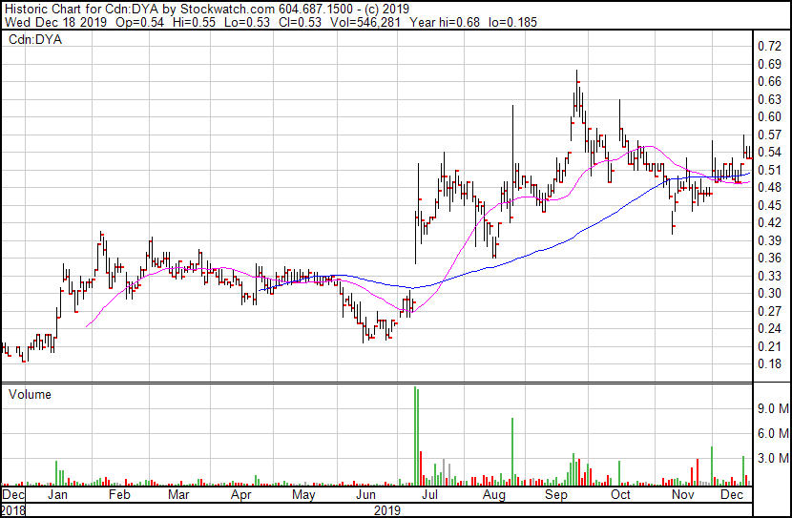Click the 'Year hi=0.68' text

click(445, 22)
